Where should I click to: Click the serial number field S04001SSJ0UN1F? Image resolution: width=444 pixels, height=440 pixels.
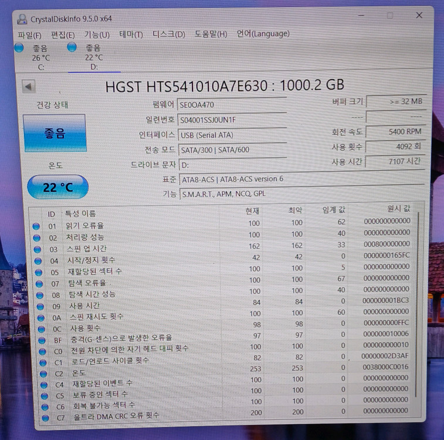232,120
